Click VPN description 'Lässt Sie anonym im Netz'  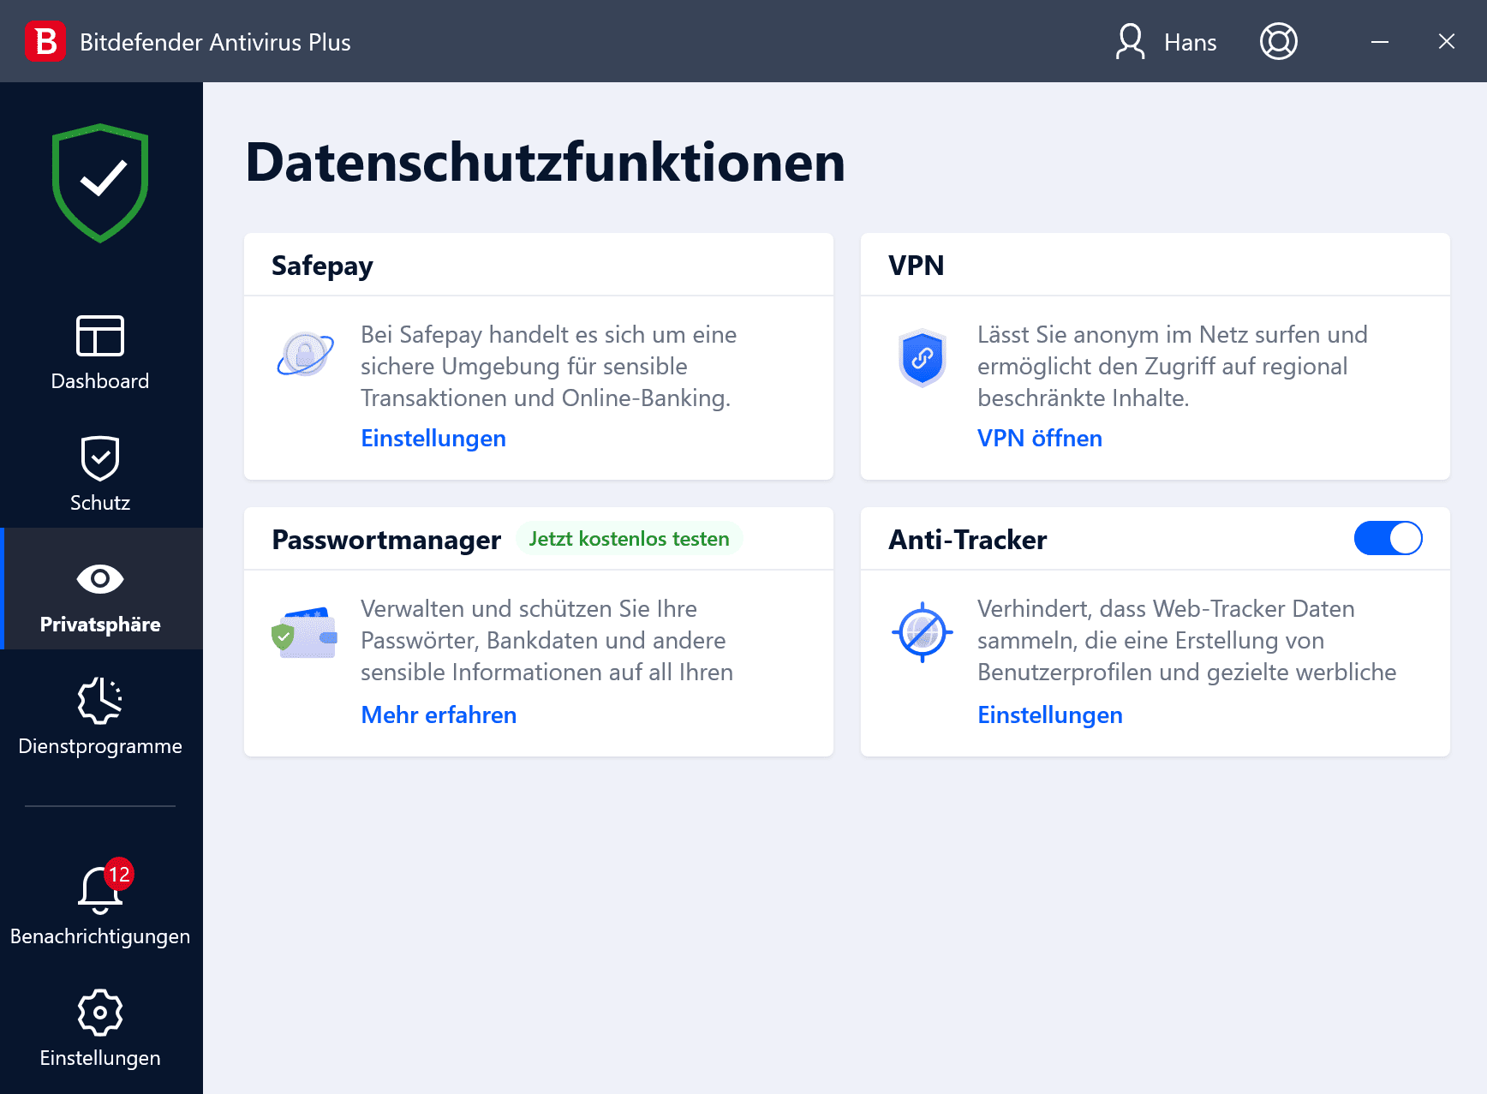(1172, 366)
